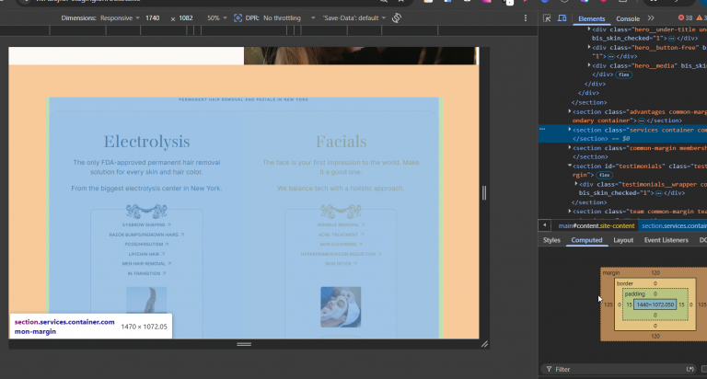The height and width of the screenshot is (379, 707).
Task: Click the breadcrumb left scroll arrow
Action: coord(544,225)
